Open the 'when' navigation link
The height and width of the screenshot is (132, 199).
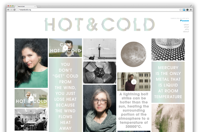click(x=186, y=24)
